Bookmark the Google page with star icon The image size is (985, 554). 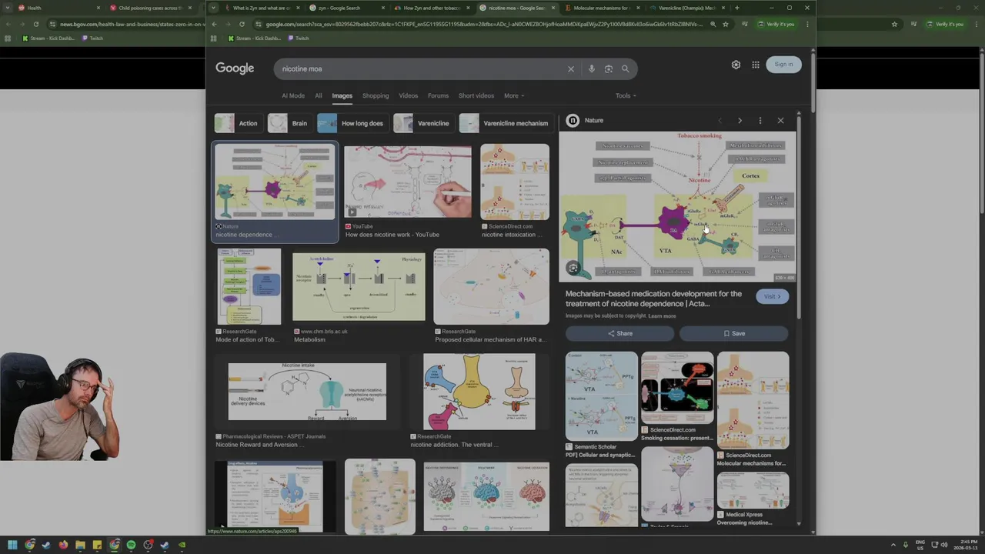[x=725, y=24]
